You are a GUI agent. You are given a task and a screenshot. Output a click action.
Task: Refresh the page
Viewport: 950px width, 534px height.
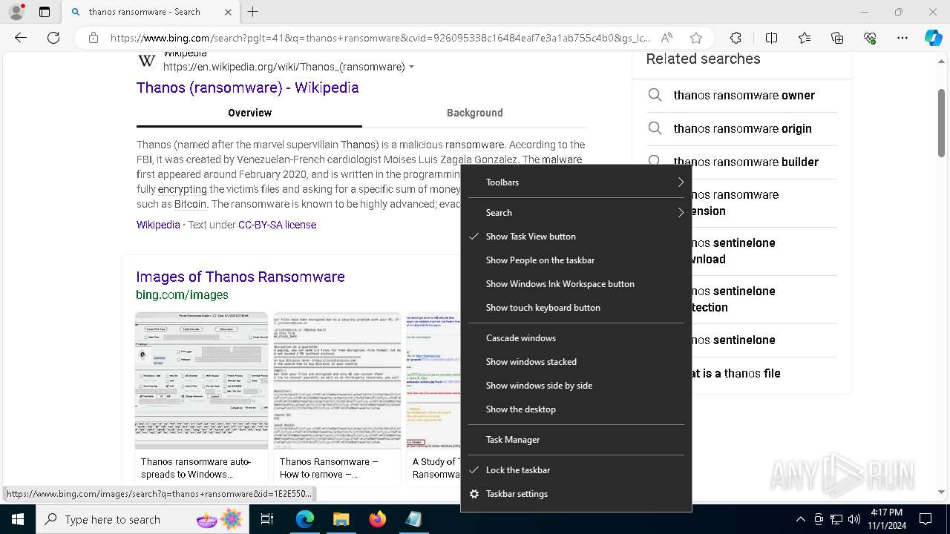coord(53,38)
